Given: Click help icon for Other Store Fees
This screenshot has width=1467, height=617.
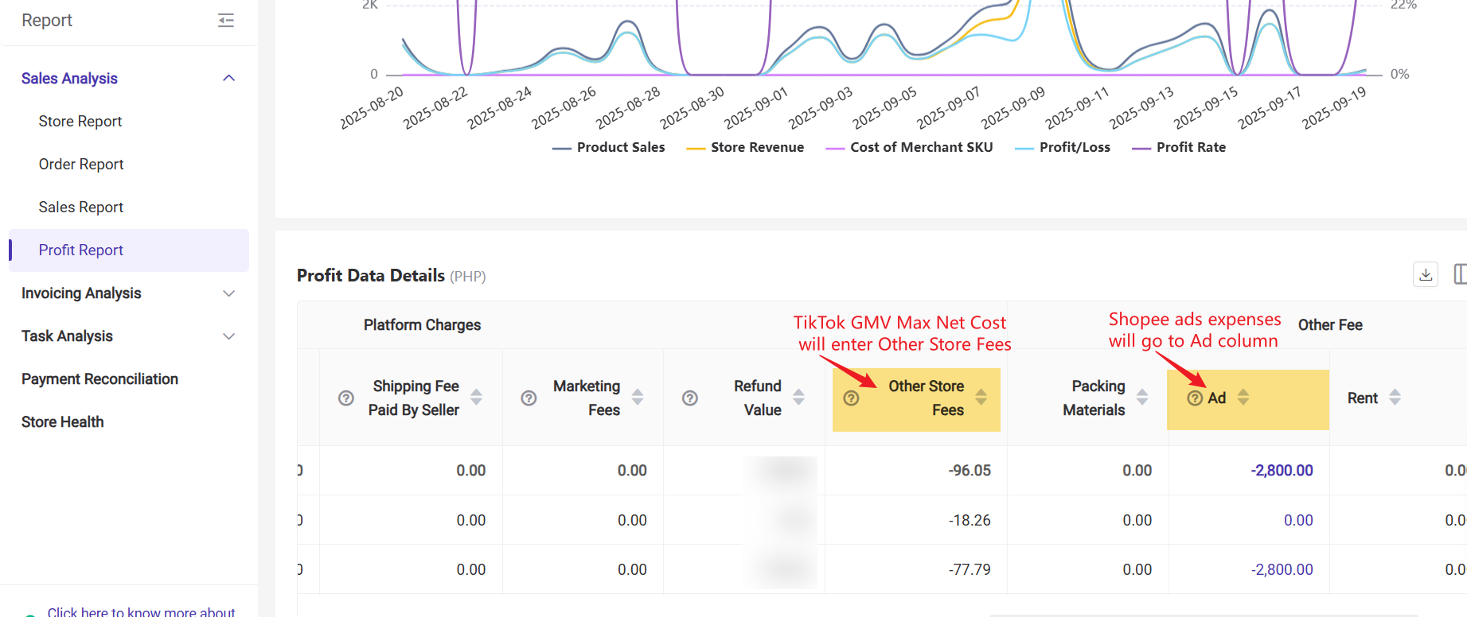Looking at the screenshot, I should click(851, 398).
